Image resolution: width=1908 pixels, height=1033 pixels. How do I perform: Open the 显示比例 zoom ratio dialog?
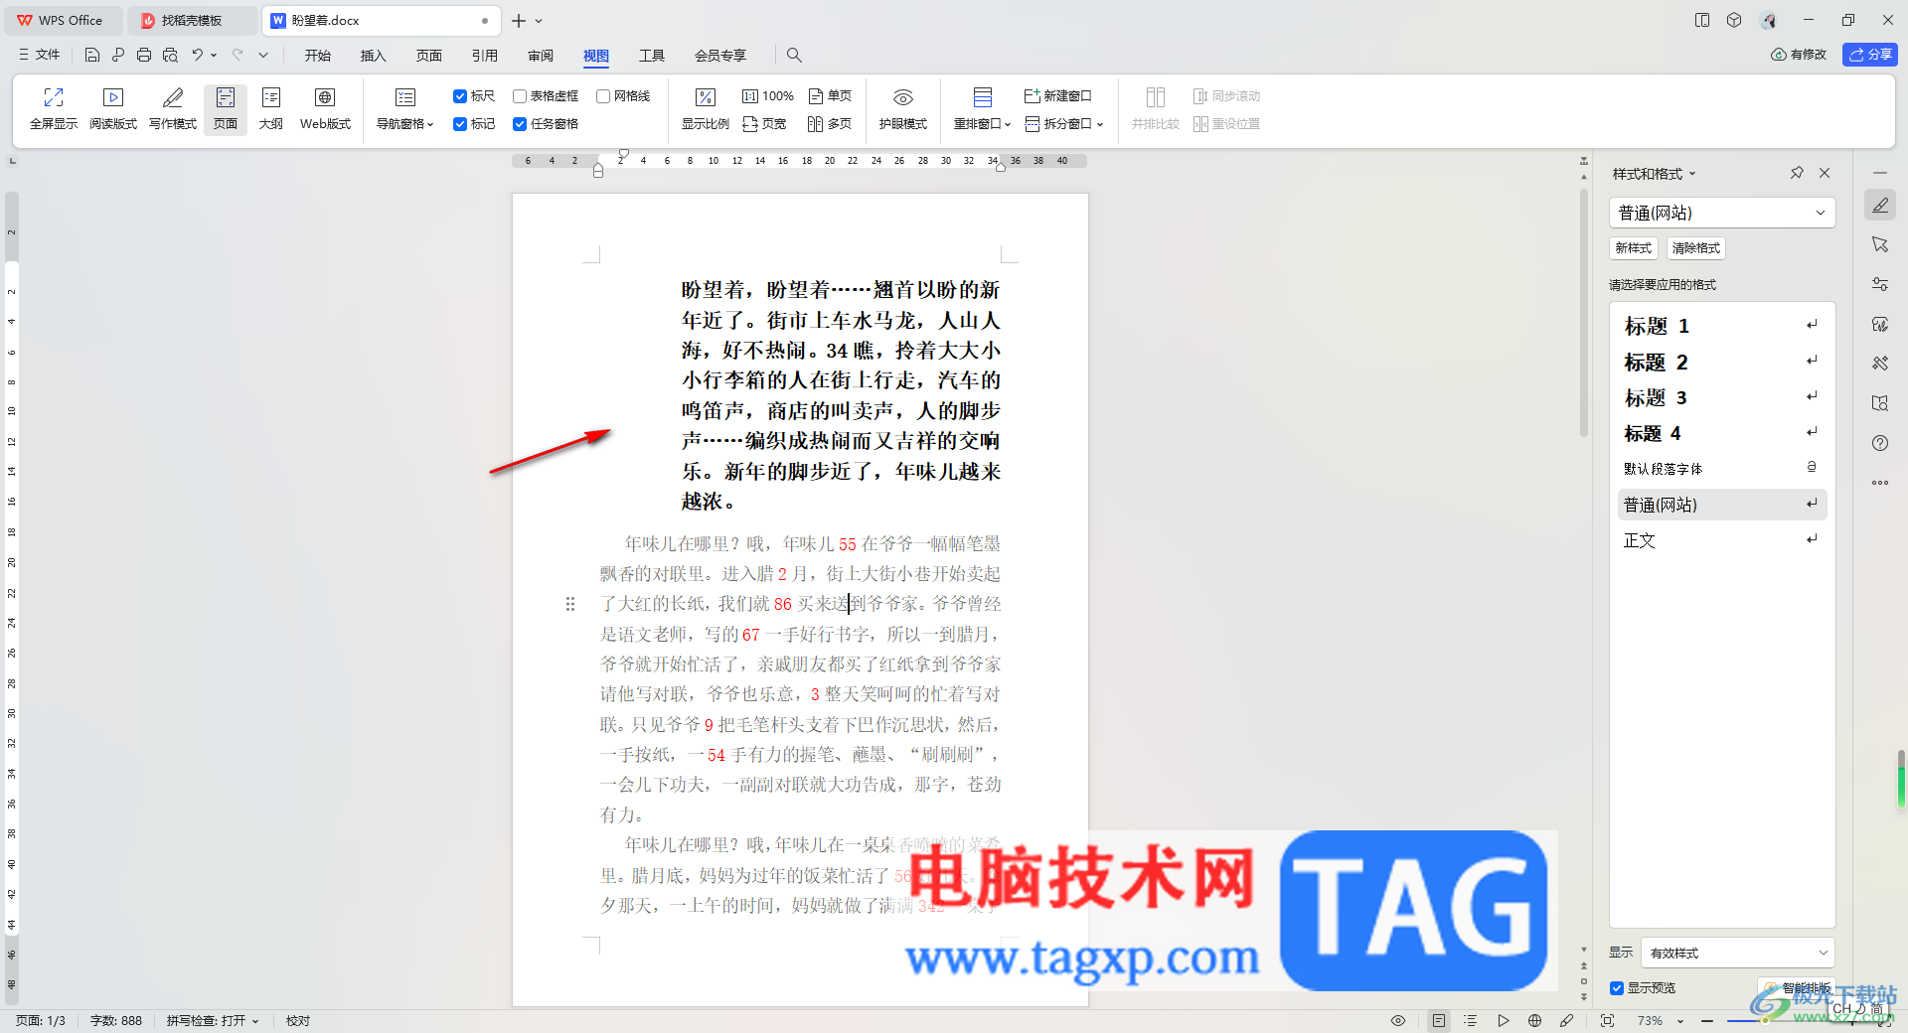706,109
